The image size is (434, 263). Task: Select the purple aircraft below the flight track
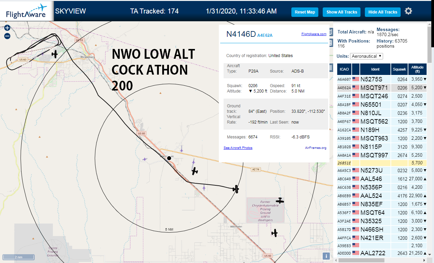pyautogui.click(x=204, y=187)
